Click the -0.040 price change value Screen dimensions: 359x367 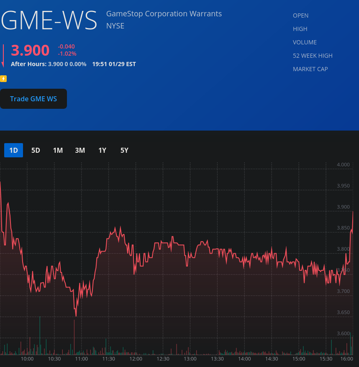pyautogui.click(x=66, y=46)
